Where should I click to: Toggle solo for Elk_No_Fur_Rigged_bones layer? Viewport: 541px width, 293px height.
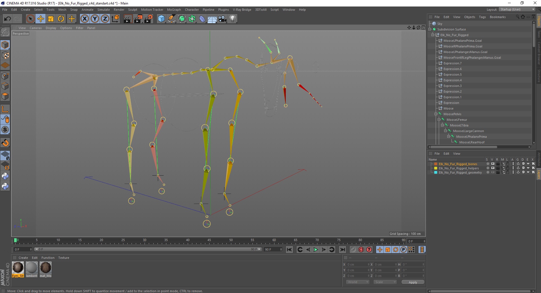[488, 164]
